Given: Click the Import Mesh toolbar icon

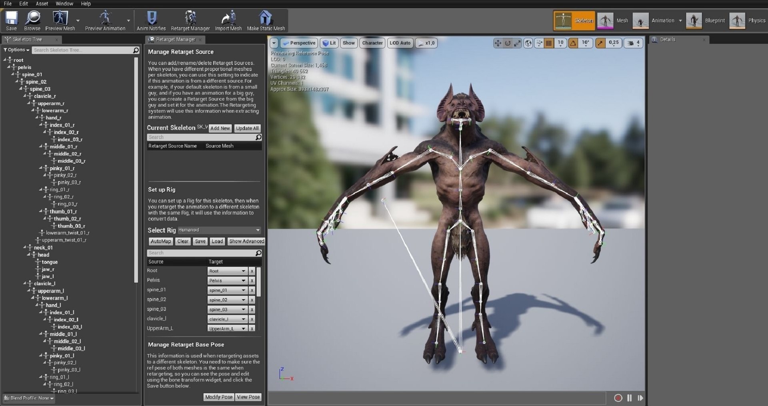Looking at the screenshot, I should click(228, 21).
